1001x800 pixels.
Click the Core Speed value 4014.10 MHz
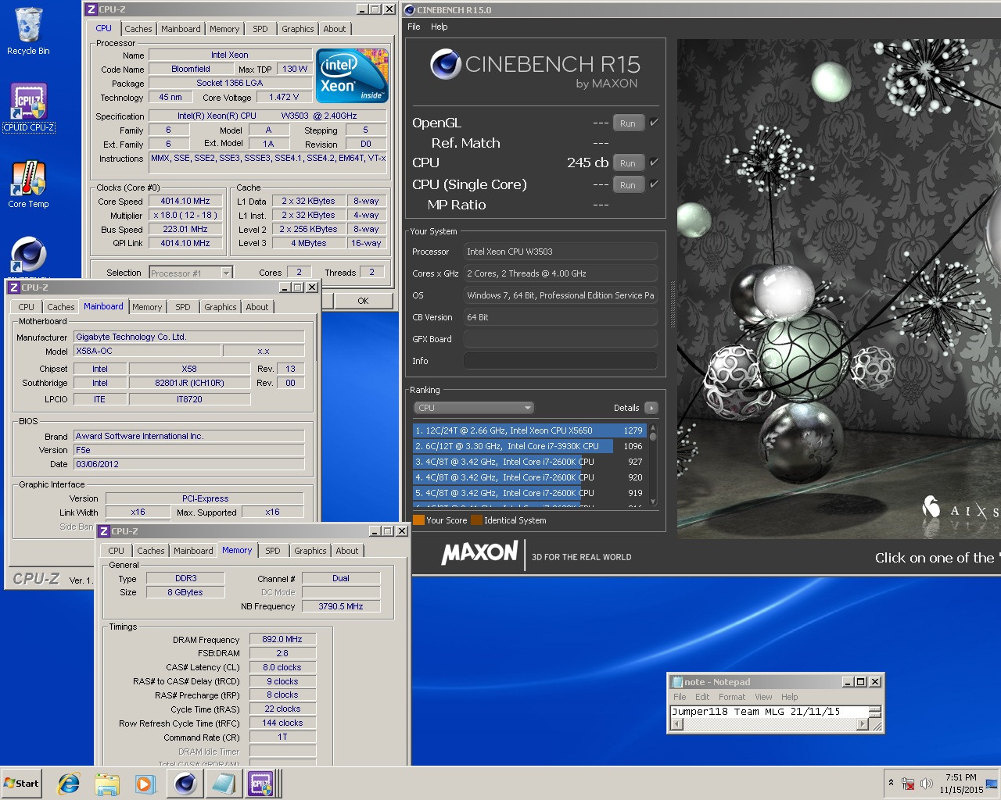pos(185,201)
